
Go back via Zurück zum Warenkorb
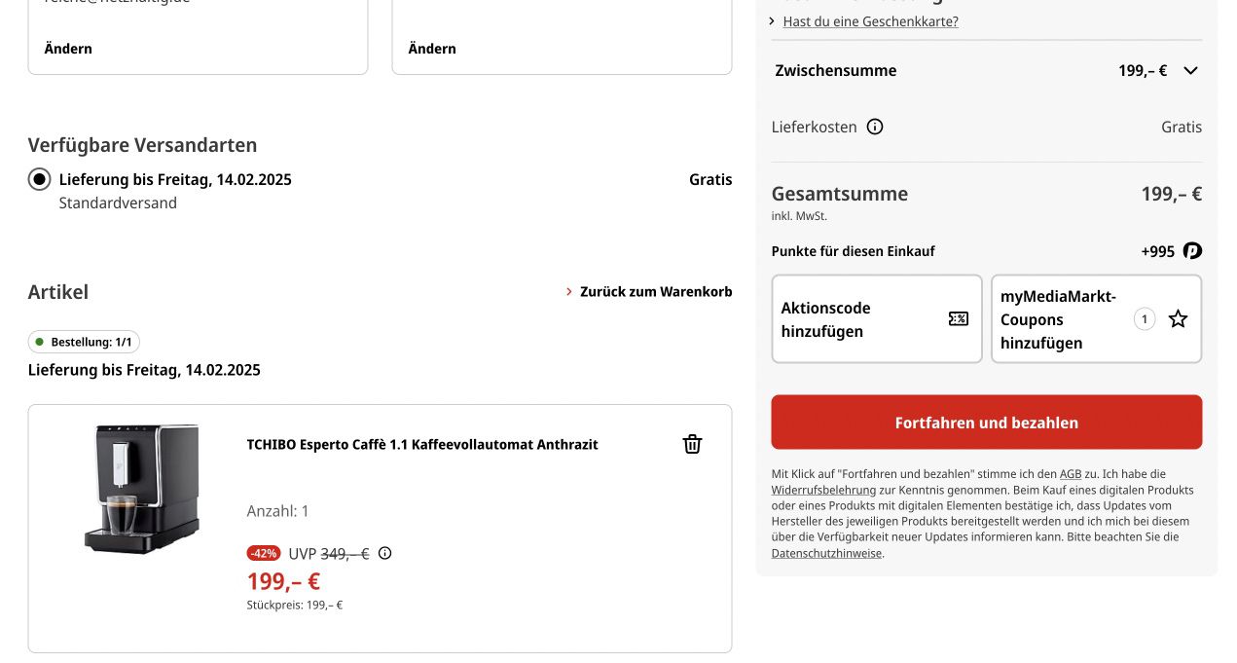[x=649, y=291]
